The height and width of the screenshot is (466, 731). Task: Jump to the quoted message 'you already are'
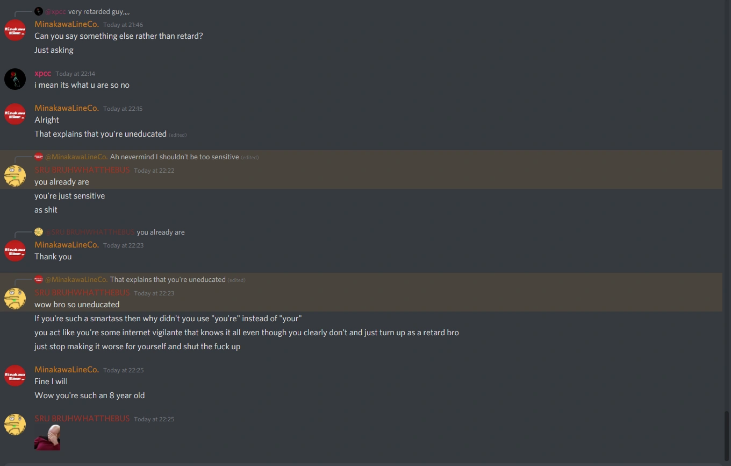[161, 232]
